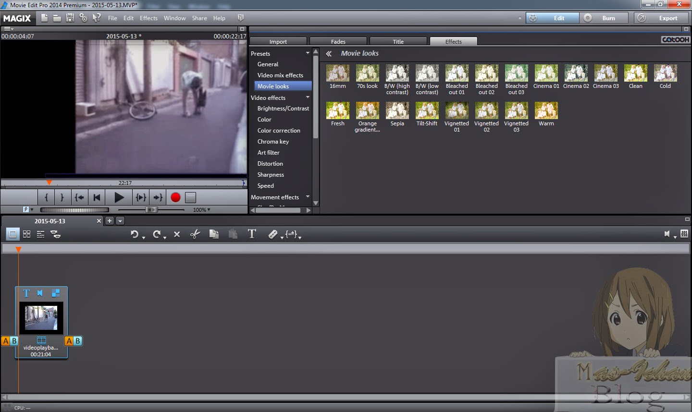
Task: Open the Export screen
Action: (x=662, y=18)
